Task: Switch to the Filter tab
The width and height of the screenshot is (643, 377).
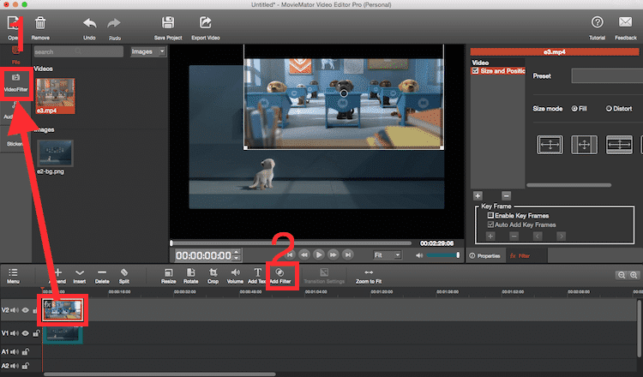Action: pyautogui.click(x=520, y=255)
